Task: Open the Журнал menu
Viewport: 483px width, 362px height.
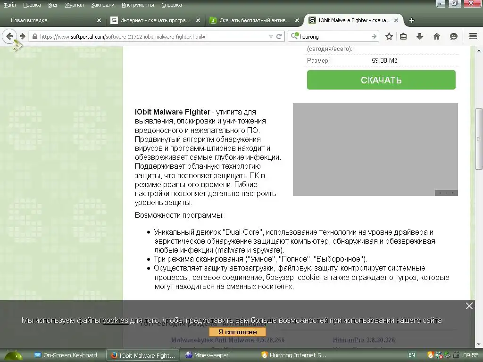Action: tap(74, 5)
